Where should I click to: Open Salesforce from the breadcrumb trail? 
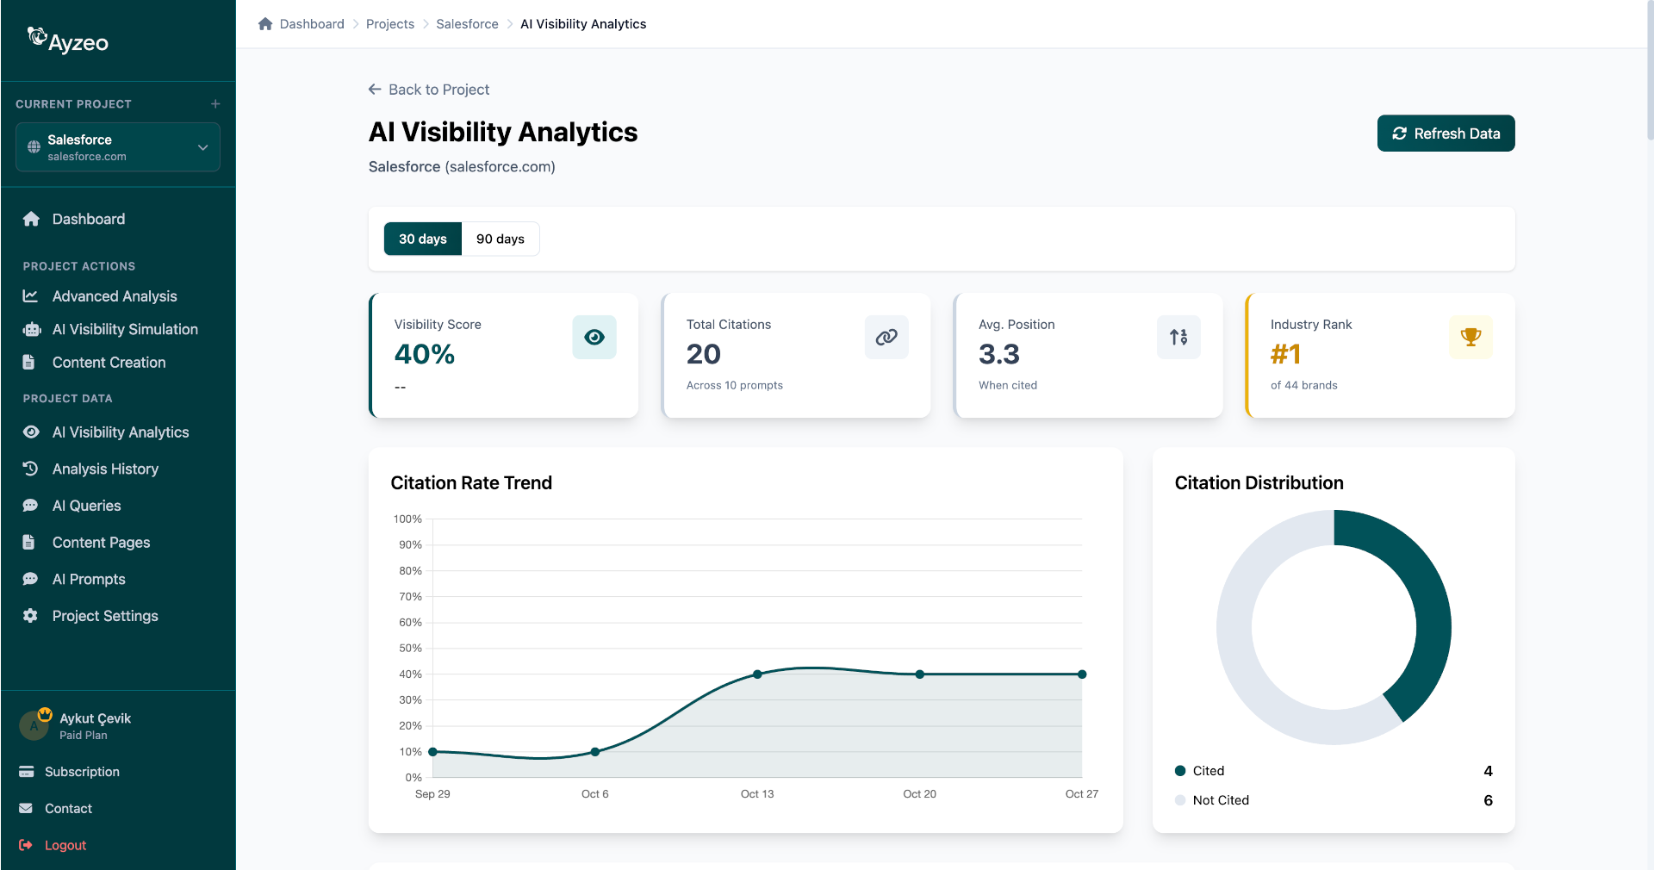pyautogui.click(x=467, y=23)
